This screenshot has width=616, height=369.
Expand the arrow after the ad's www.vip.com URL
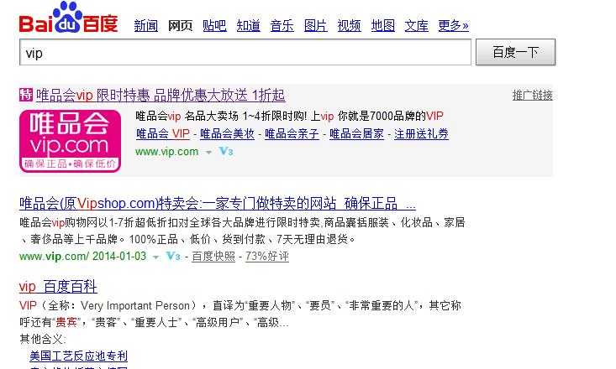pyautogui.click(x=208, y=152)
